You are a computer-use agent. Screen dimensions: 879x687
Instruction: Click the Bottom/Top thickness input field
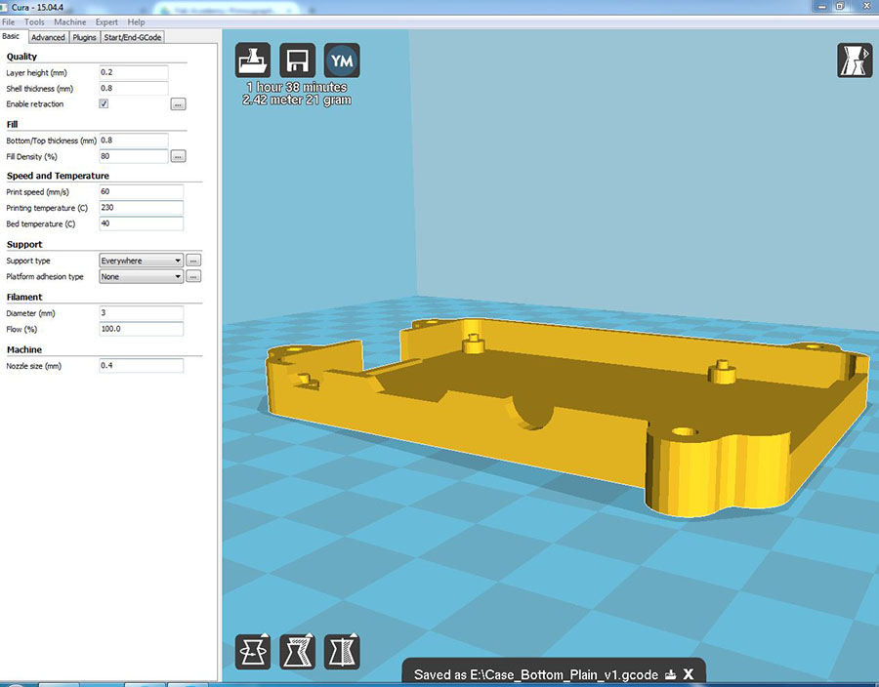(134, 141)
